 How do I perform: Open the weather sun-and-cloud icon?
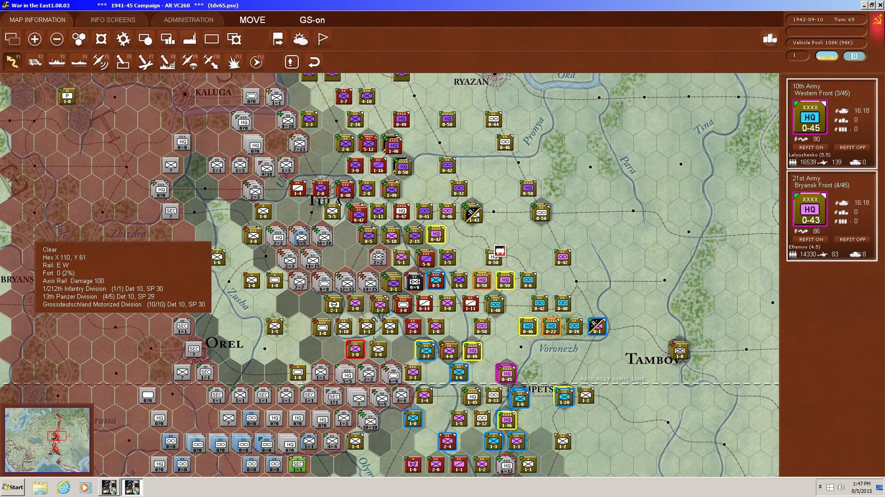[x=300, y=39]
